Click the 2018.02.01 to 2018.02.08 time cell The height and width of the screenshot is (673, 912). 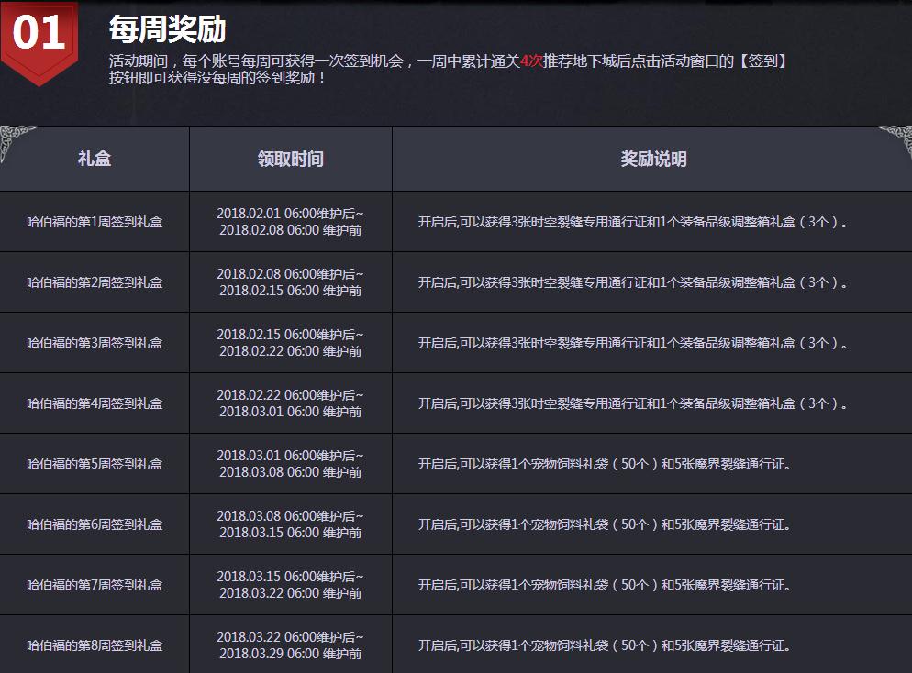(x=291, y=222)
